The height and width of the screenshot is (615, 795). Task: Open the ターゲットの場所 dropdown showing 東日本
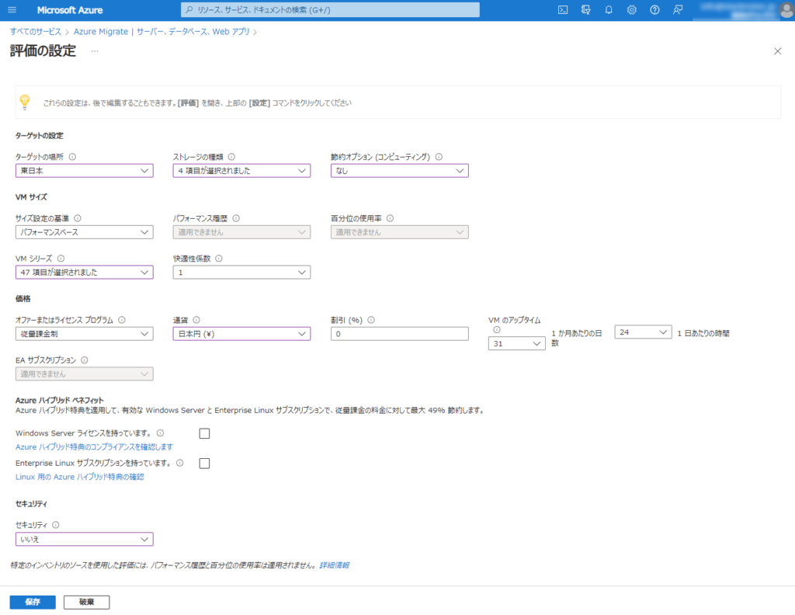tap(84, 171)
